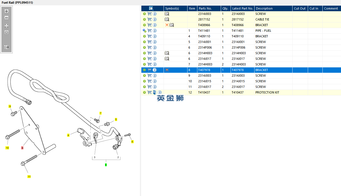Select callout 10 on the diagram
341x196 pixels.
pos(7,148)
